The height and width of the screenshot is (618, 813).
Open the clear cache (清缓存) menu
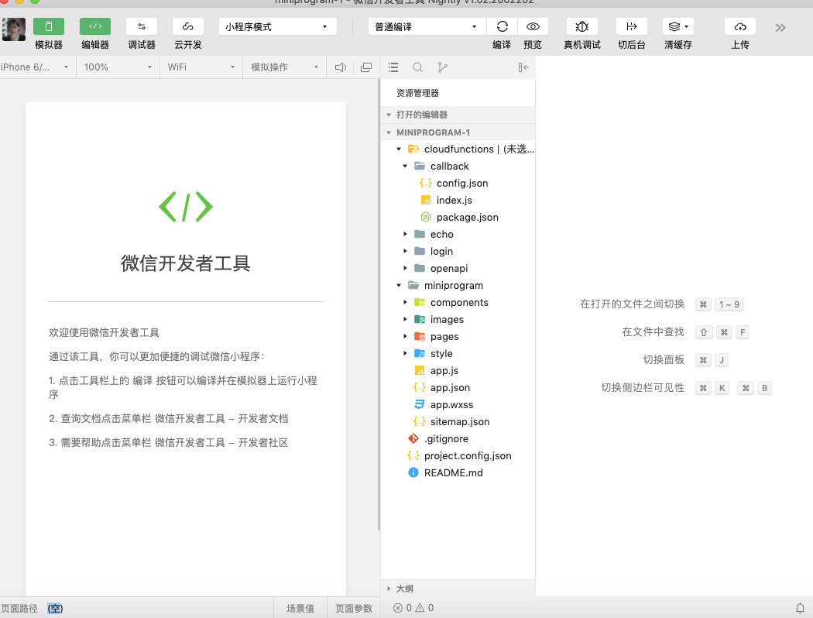point(677,26)
